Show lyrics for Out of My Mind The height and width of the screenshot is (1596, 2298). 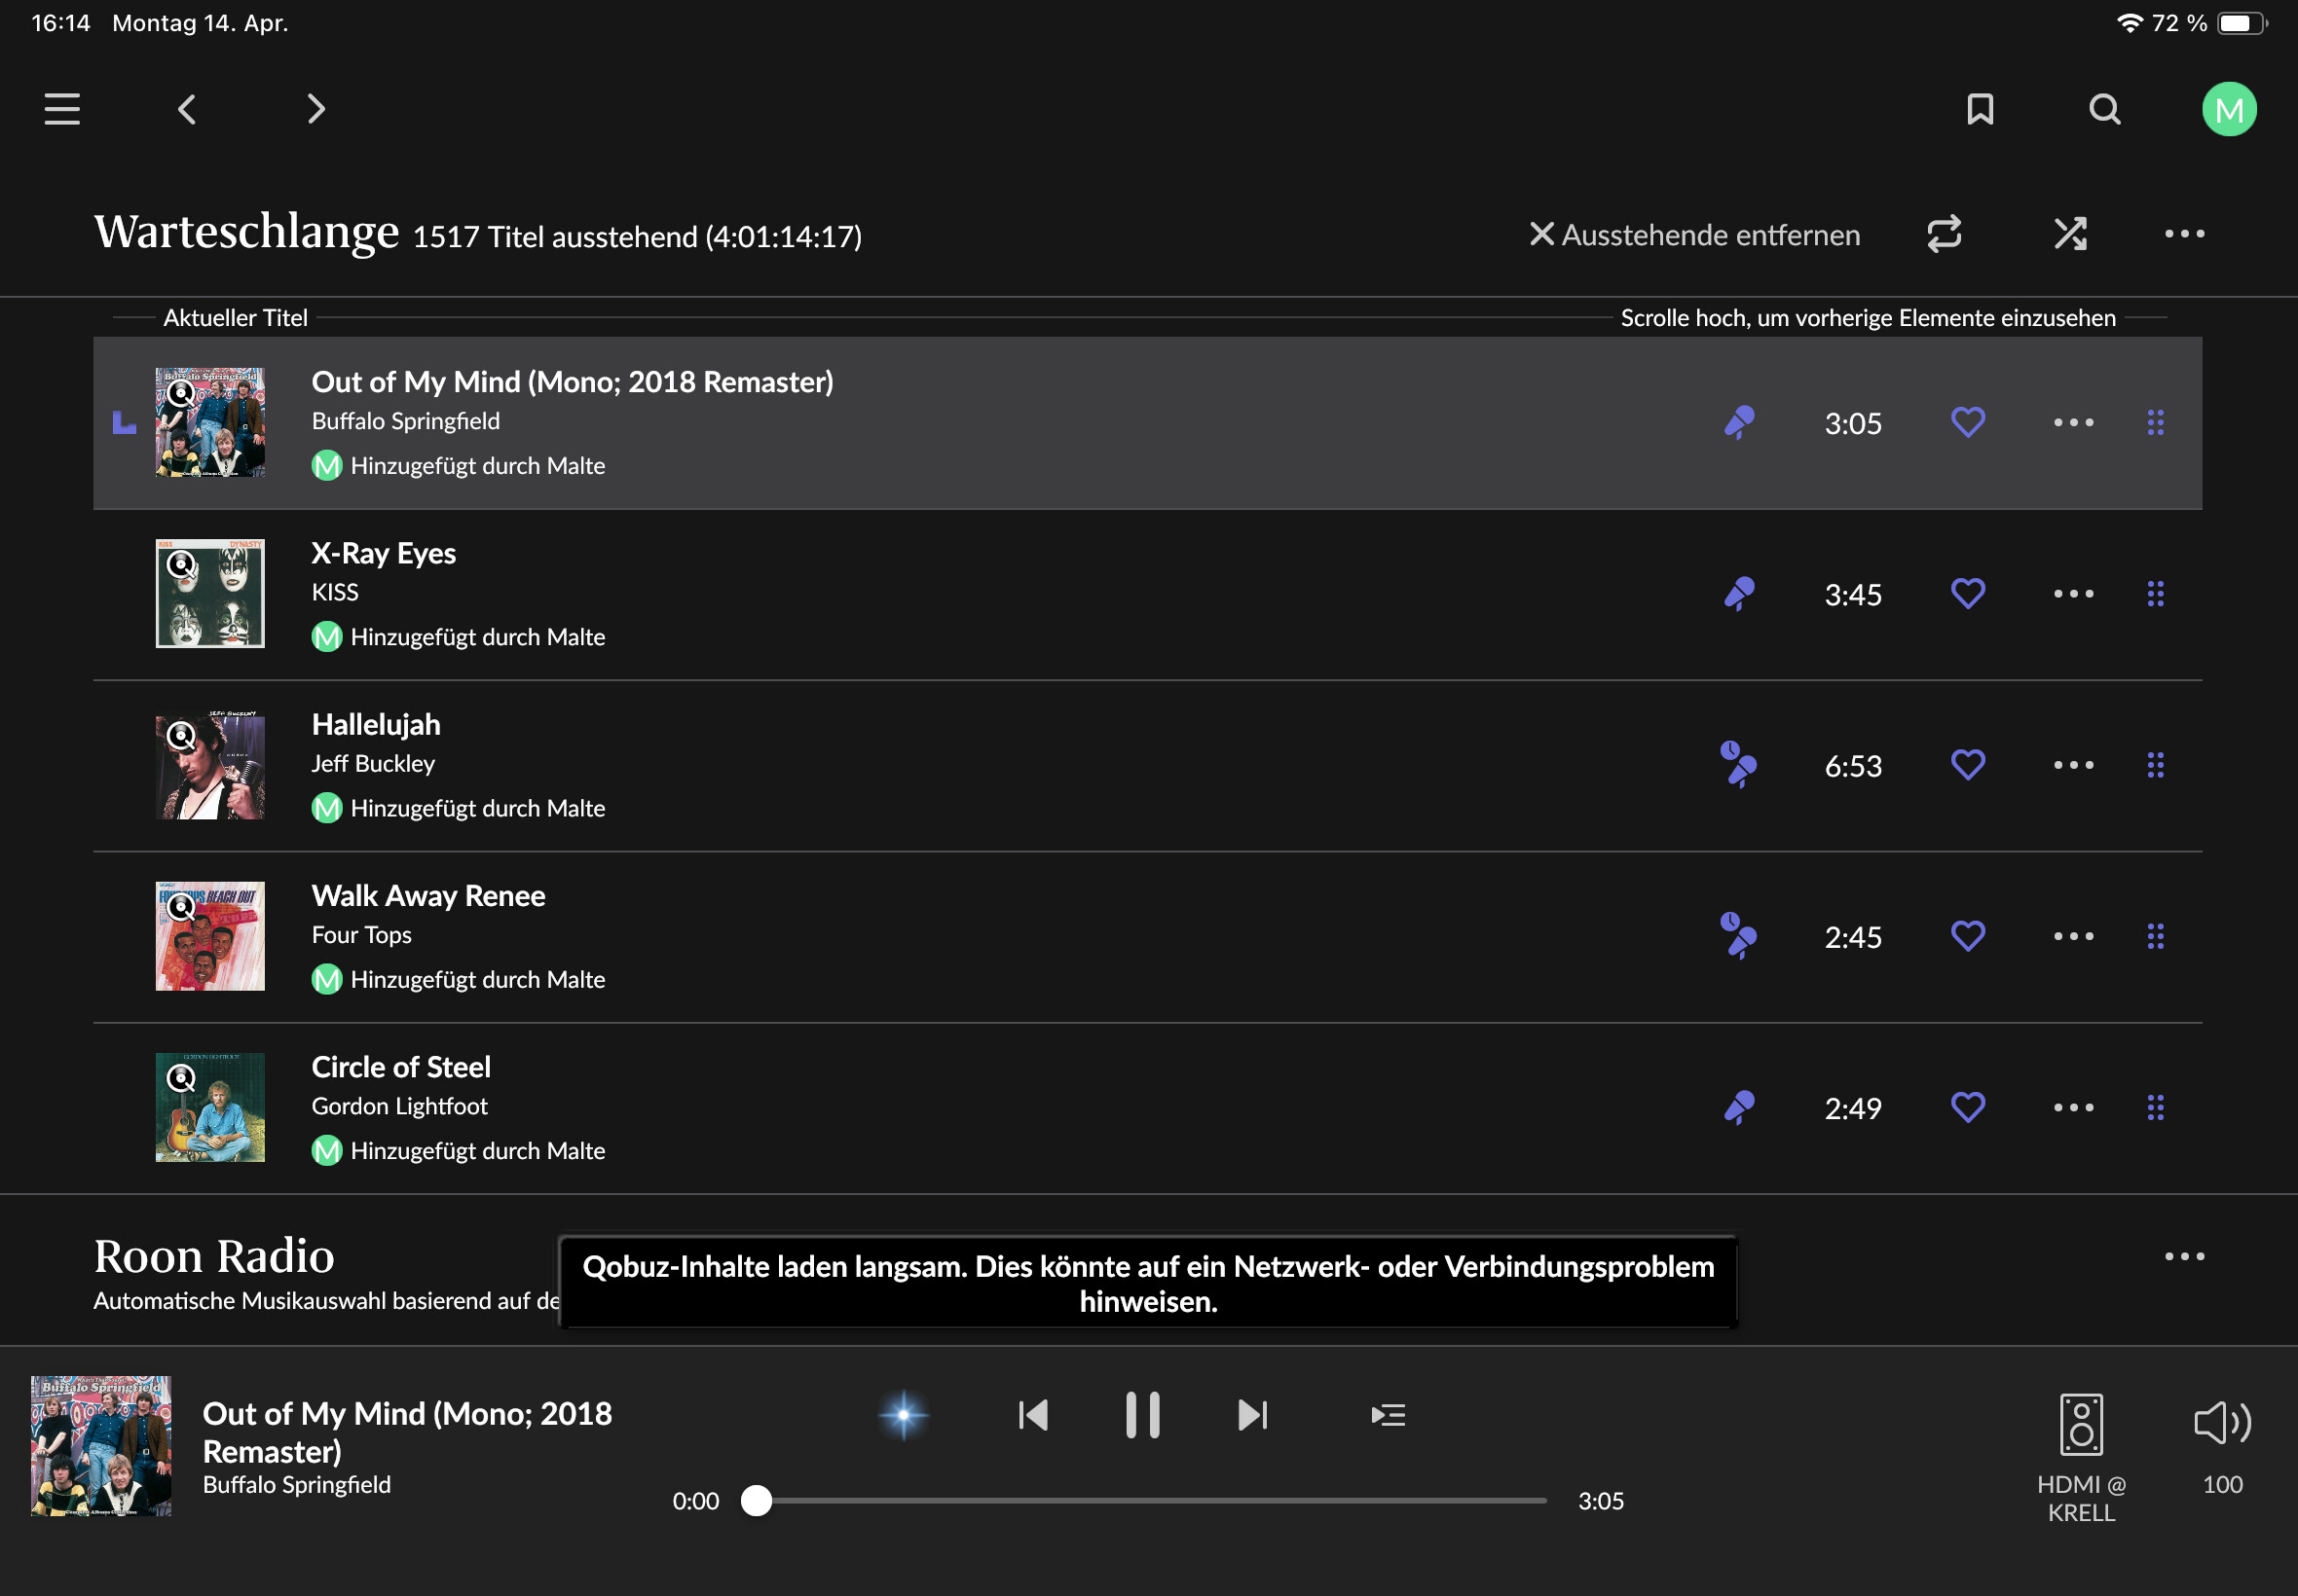1740,423
